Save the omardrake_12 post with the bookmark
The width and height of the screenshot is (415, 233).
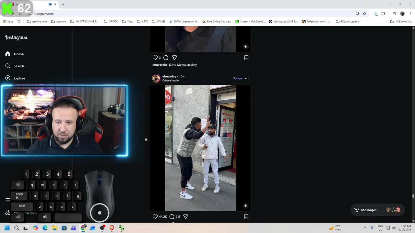tap(246, 58)
